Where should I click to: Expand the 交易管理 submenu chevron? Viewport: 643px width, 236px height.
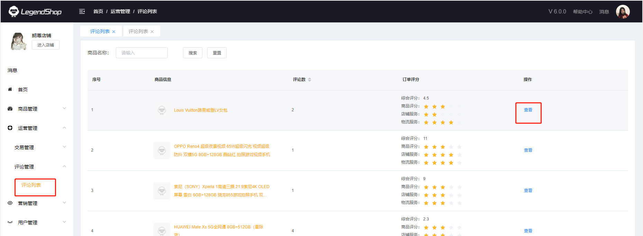point(64,147)
